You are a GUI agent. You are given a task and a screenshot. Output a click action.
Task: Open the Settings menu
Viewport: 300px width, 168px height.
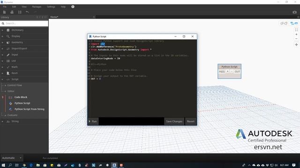point(51,7)
